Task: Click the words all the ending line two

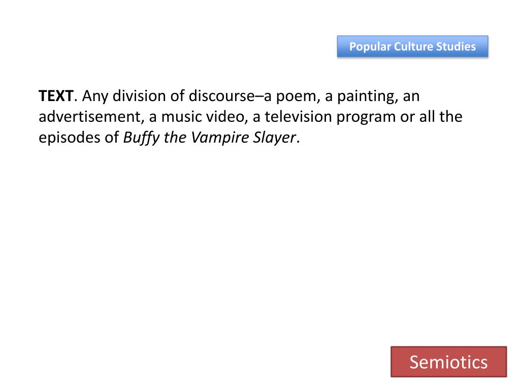Action: click(441, 117)
